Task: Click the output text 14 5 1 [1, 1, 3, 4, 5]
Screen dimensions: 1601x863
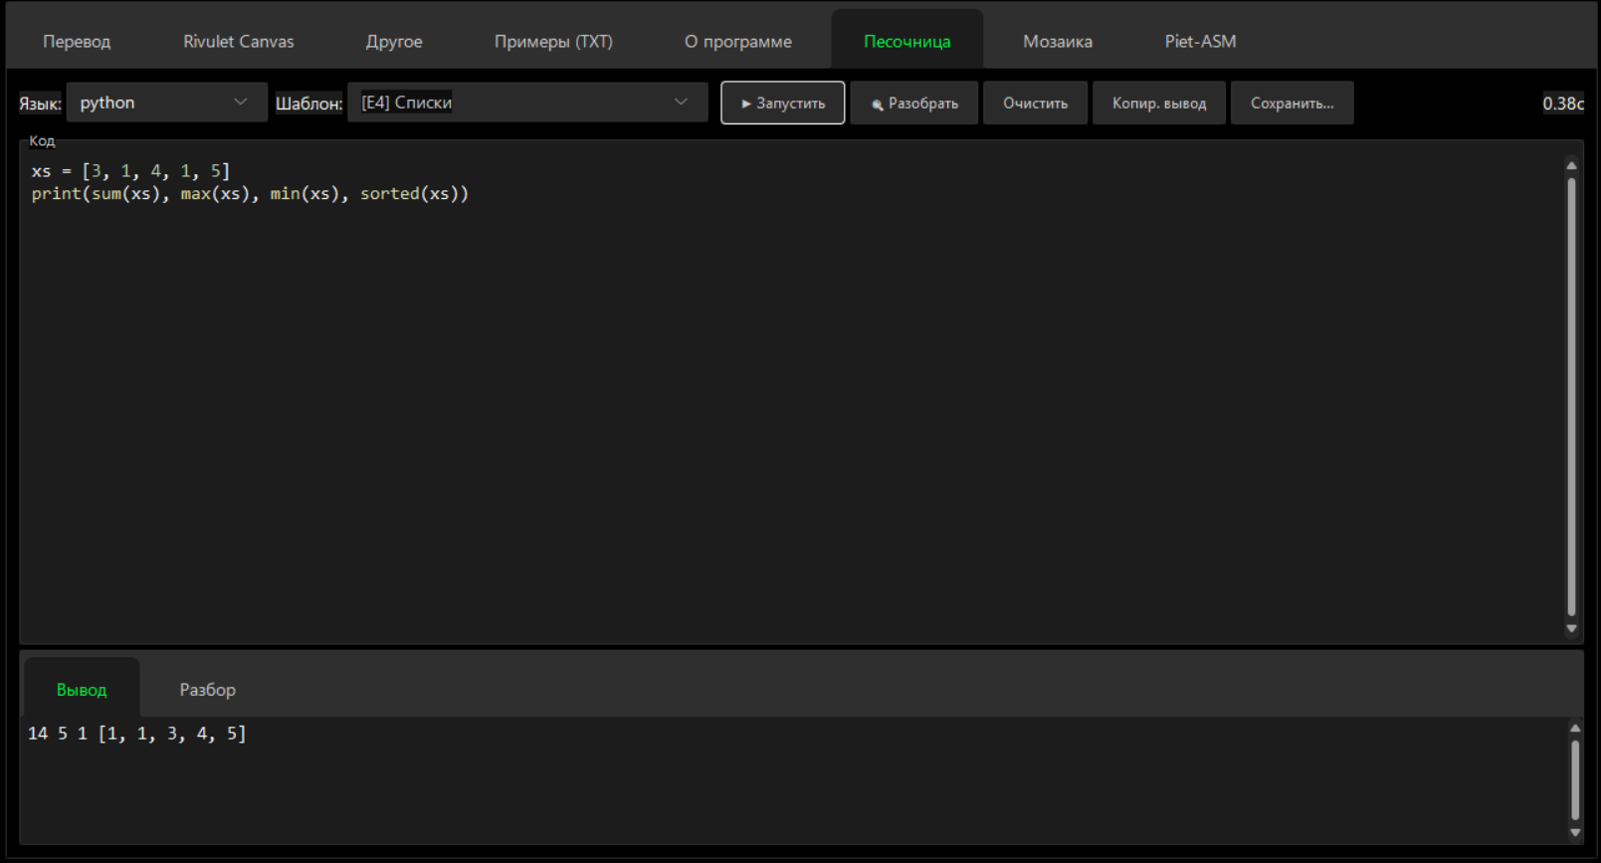Action: [137, 734]
